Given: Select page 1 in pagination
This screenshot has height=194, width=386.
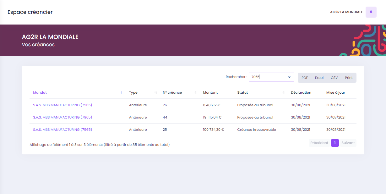Looking at the screenshot, I should [x=335, y=143].
